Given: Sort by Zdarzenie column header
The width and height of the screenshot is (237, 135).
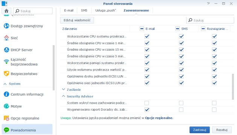Looking at the screenshot, I should coord(95,28).
